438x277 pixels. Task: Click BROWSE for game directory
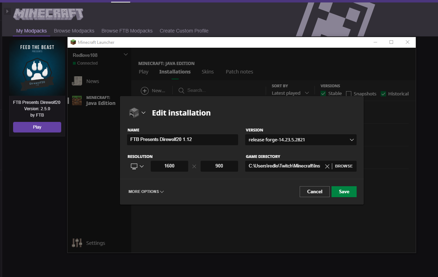(x=344, y=166)
